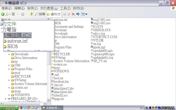Open the 檢視(V) menu
Screen dimensions: 176x110
[32, 8]
